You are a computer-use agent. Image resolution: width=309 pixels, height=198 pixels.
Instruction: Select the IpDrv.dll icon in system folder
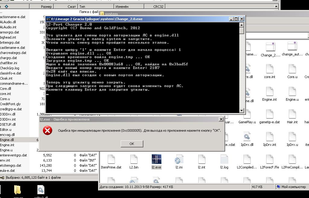[x=247, y=137]
